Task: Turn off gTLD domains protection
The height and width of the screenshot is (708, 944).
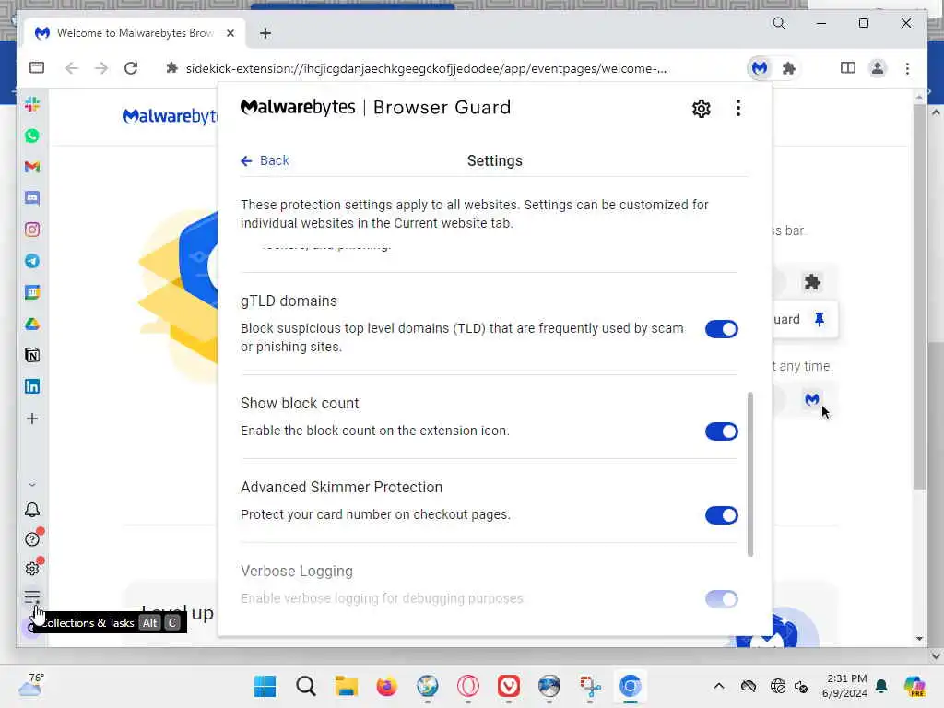Action: [x=721, y=329]
